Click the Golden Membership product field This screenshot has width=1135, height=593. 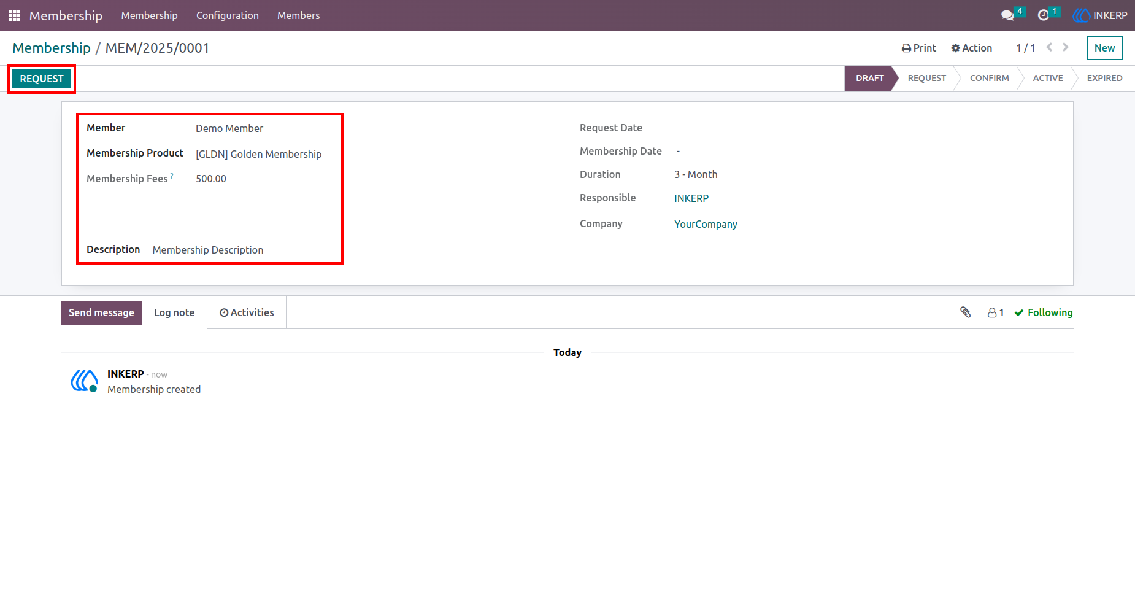pyautogui.click(x=258, y=154)
